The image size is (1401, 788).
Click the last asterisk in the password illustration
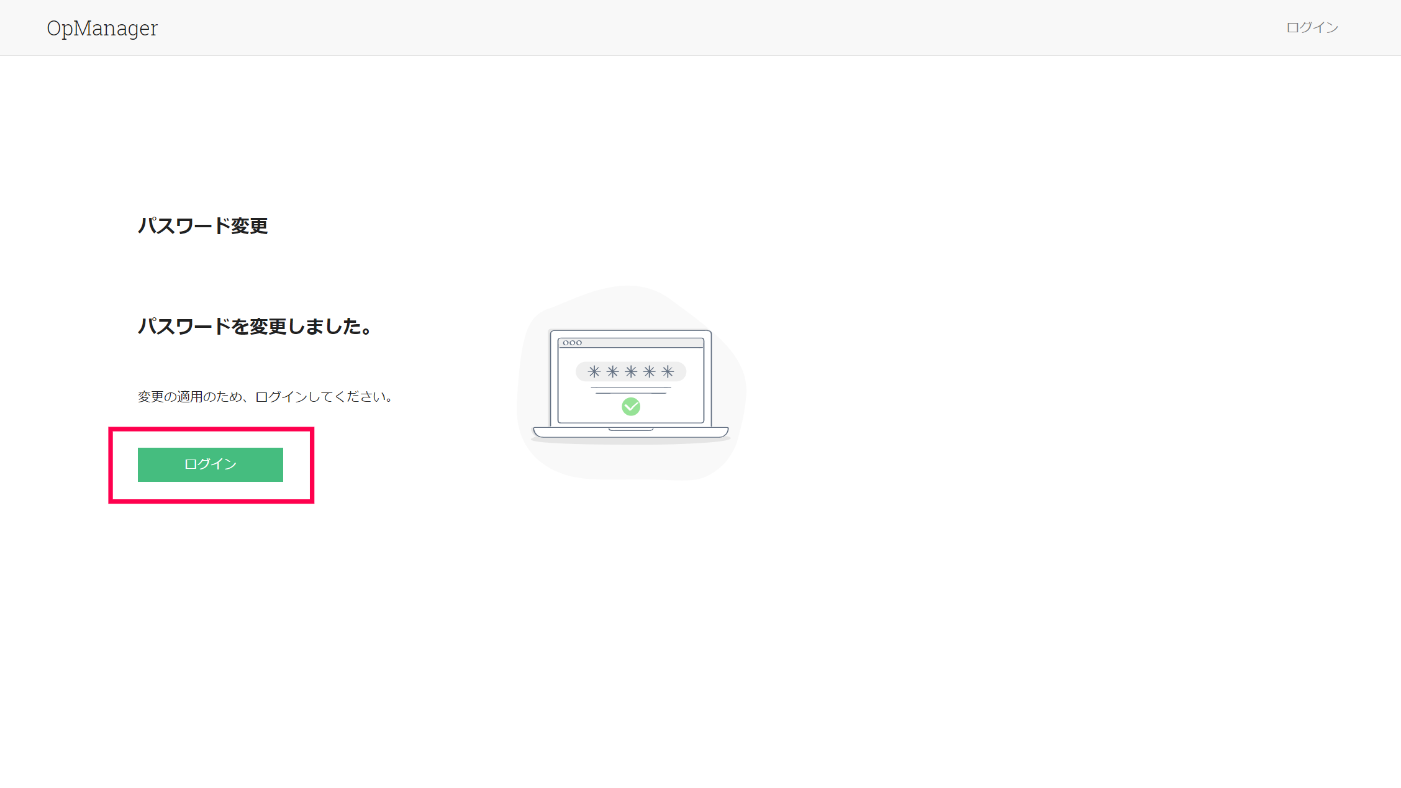click(x=668, y=372)
